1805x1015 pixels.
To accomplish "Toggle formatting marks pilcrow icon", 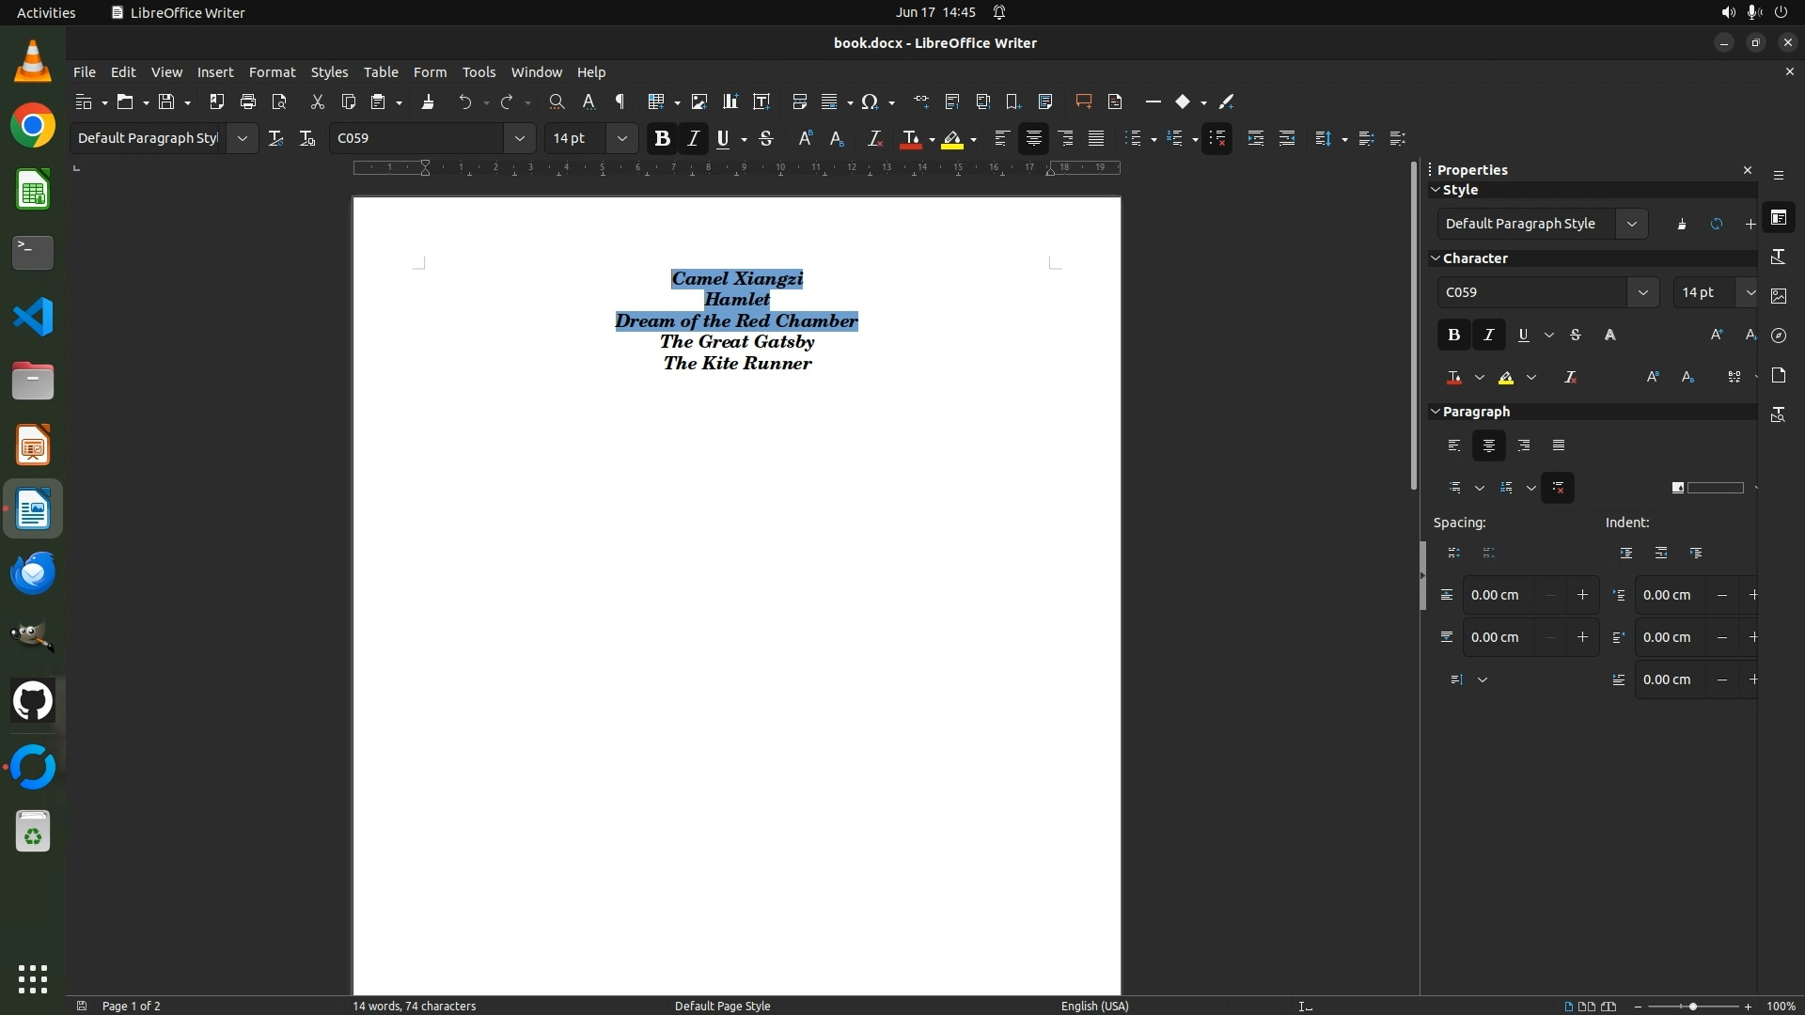I will tap(620, 101).
